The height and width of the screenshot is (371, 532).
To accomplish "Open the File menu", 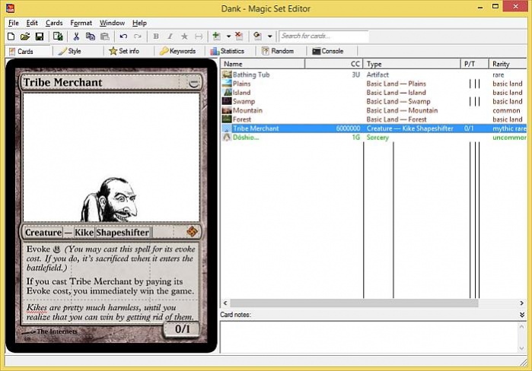I will [14, 23].
